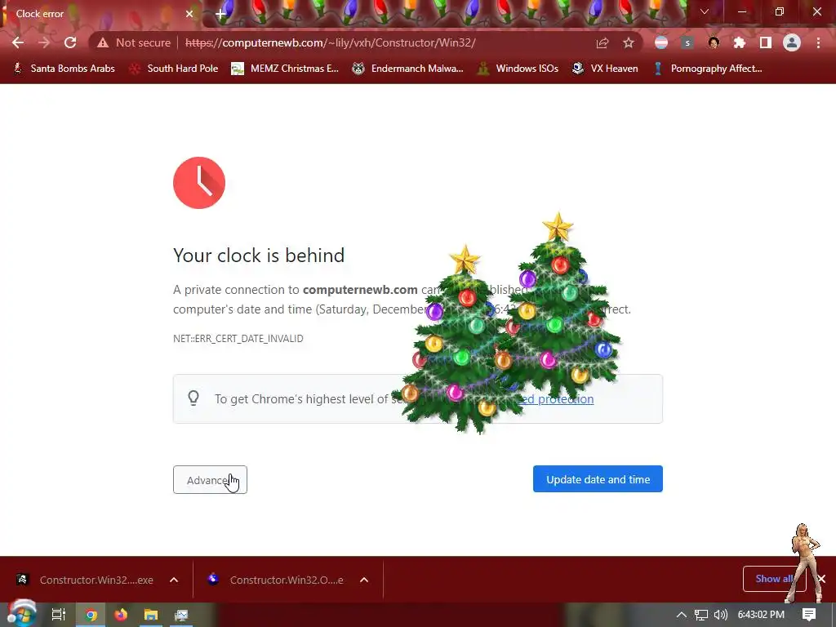Open the network status tray icon
Viewport: 836px width, 627px height.
(x=701, y=615)
